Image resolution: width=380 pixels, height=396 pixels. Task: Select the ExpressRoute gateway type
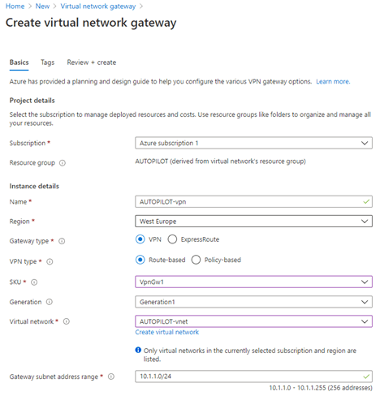click(x=172, y=239)
